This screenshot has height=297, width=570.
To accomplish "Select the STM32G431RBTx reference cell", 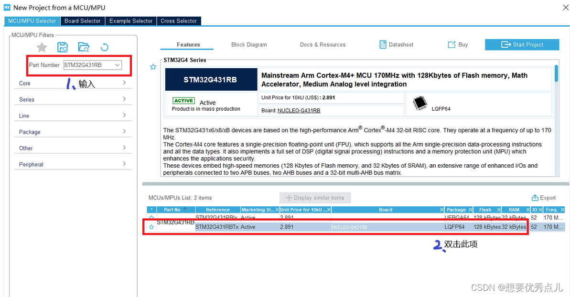I will (217, 227).
